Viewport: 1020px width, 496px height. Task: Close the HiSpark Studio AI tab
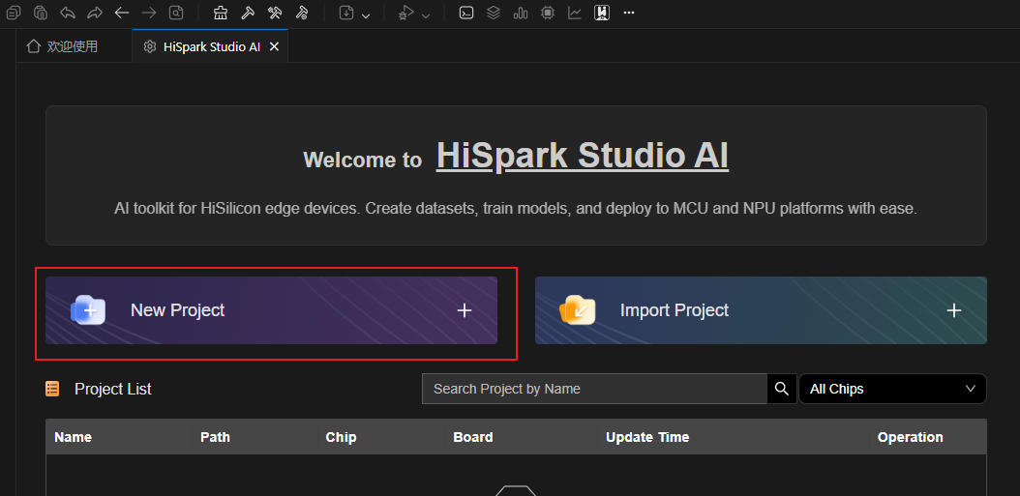(x=275, y=46)
